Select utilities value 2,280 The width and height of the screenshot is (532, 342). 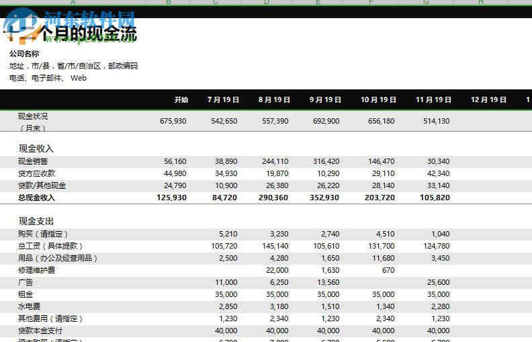point(441,306)
